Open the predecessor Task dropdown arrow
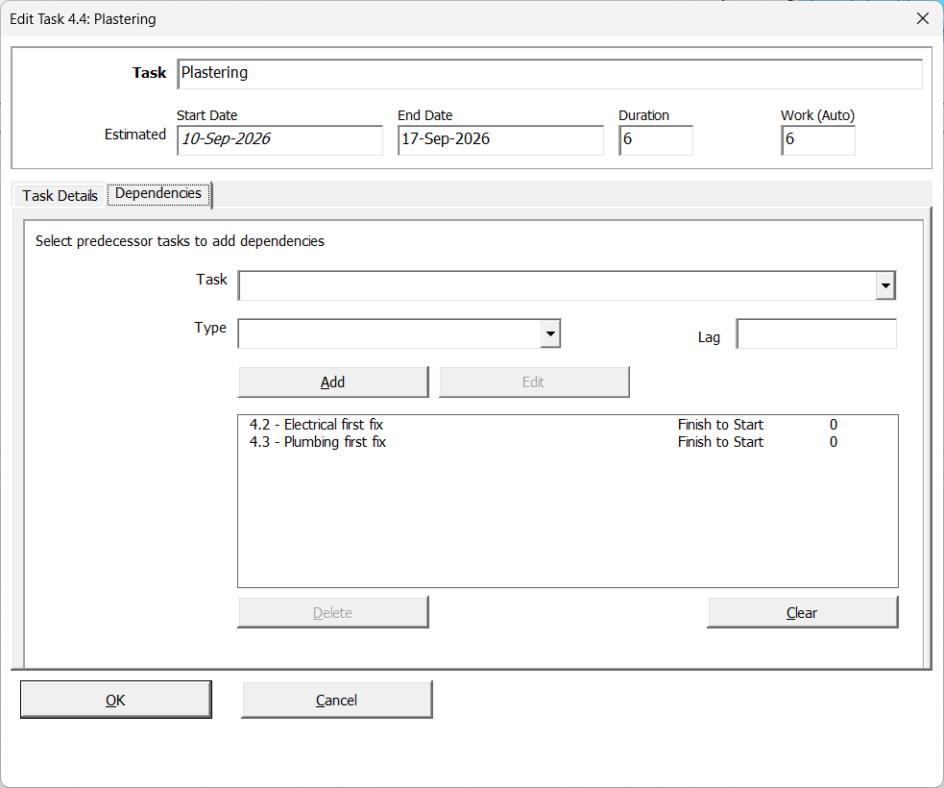The height and width of the screenshot is (788, 944). (x=885, y=285)
